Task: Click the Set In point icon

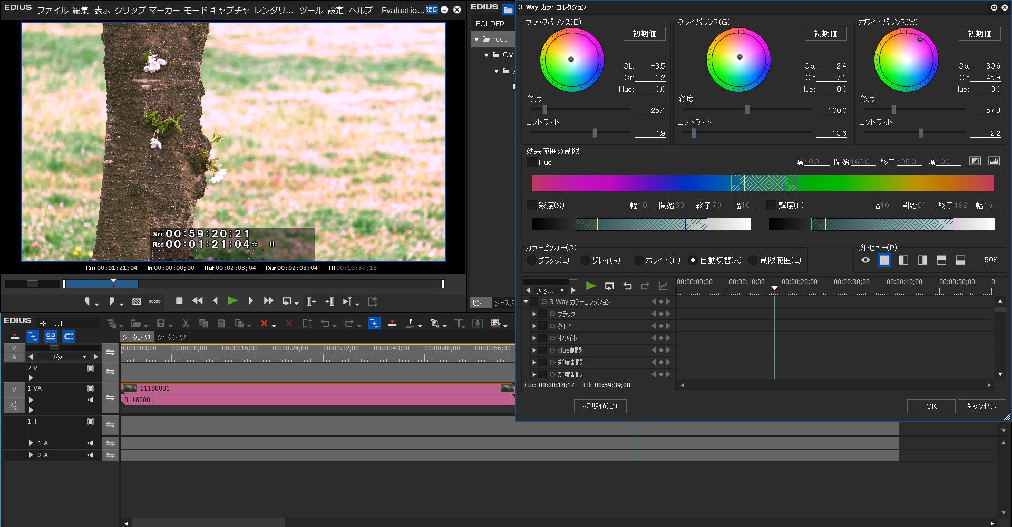Action: 87,301
